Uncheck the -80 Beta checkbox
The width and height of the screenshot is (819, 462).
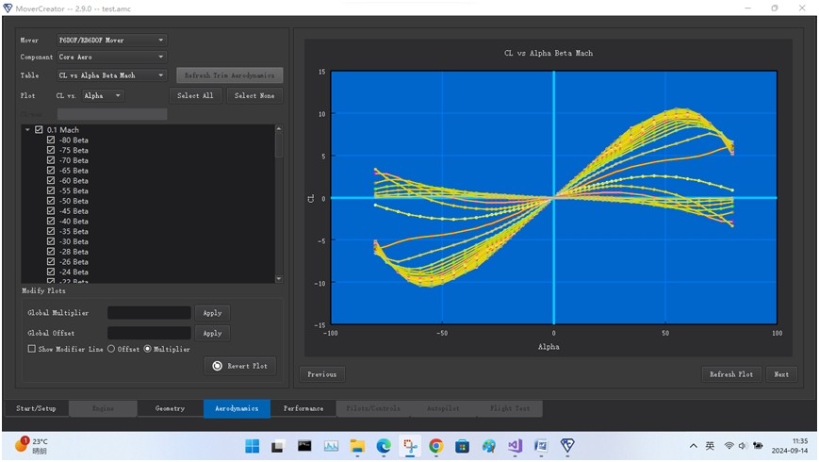point(51,140)
